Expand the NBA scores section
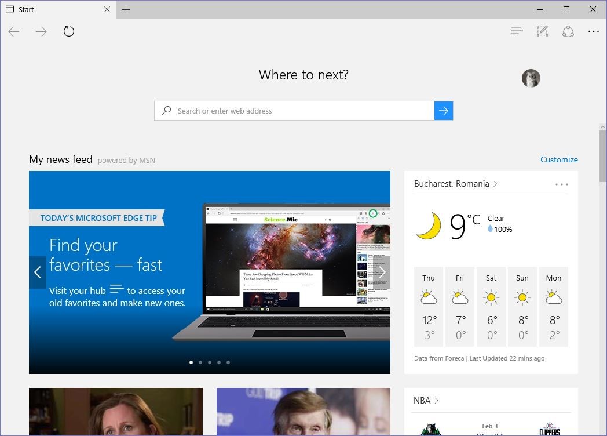 (x=426, y=400)
